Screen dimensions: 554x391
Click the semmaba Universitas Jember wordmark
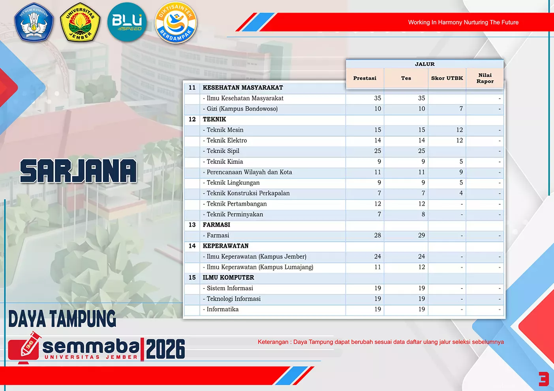pos(91,349)
